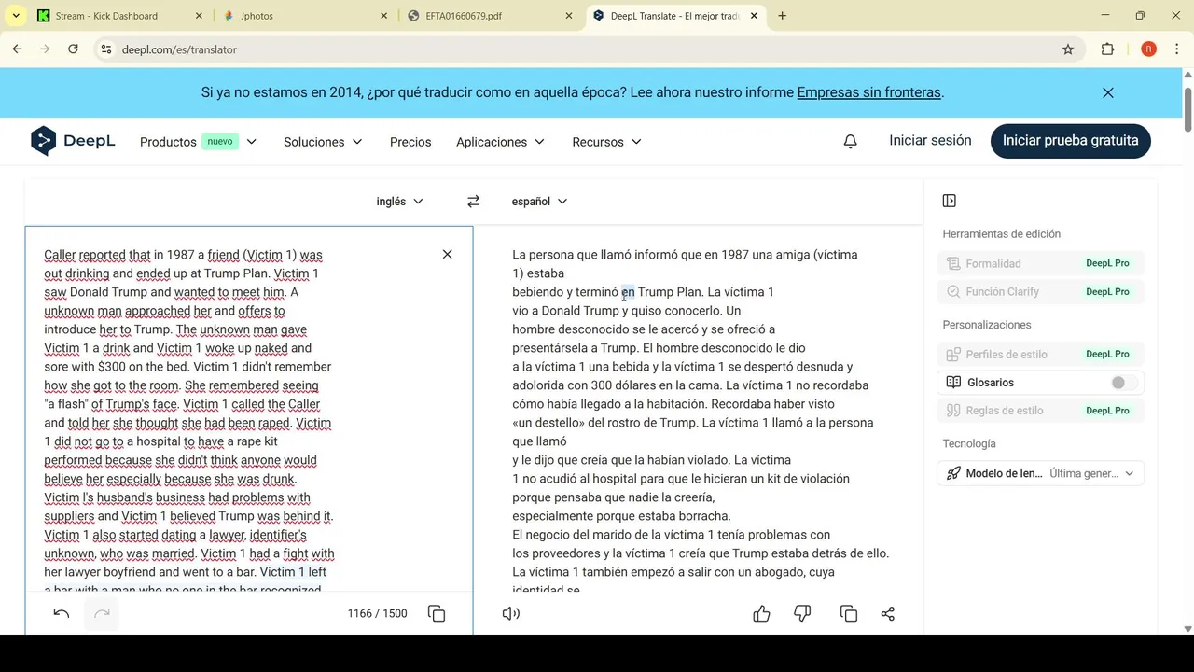
Task: Click the Personalizaciones heading
Action: click(x=987, y=325)
